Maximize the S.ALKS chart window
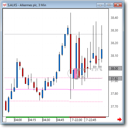The height and width of the screenshot is (129, 129). tap(109, 5)
